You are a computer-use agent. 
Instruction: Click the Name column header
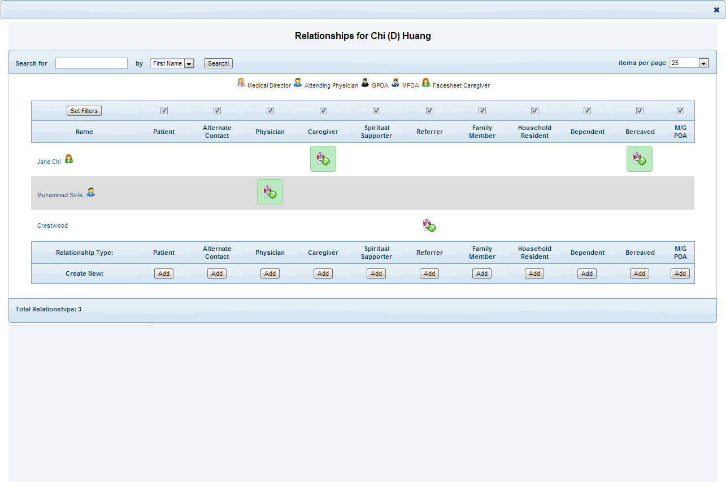(84, 132)
